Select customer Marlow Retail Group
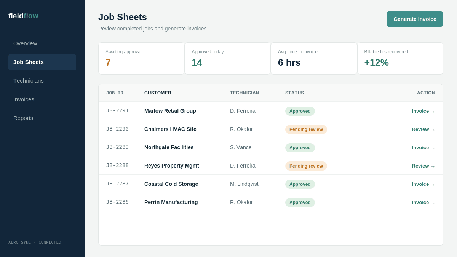 click(170, 111)
